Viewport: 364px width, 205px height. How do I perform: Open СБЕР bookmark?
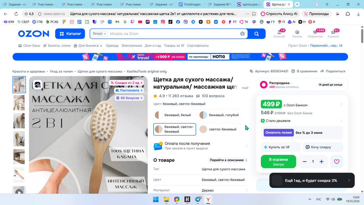pyautogui.click(x=23, y=22)
